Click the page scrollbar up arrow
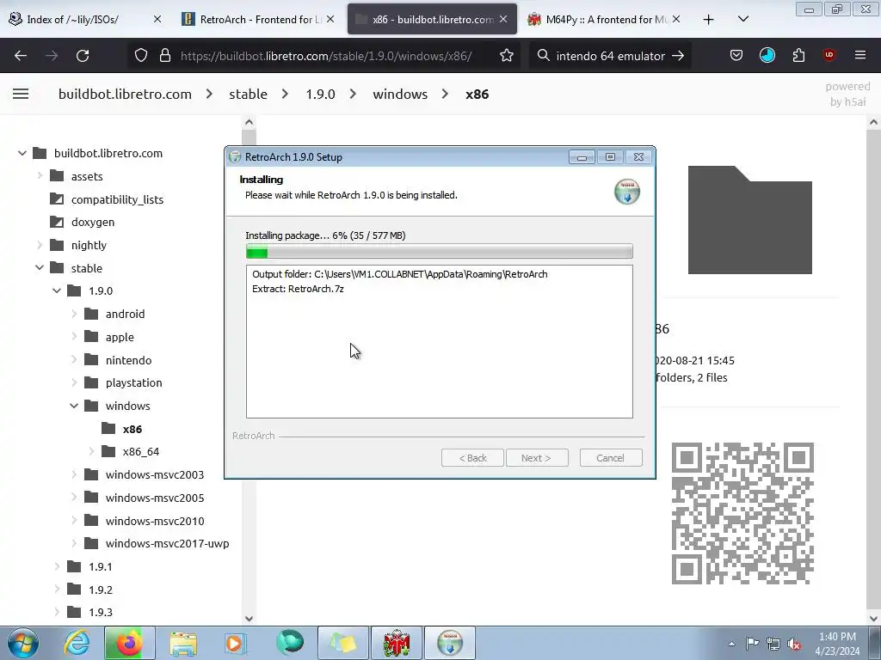The image size is (881, 660). pyautogui.click(x=874, y=122)
